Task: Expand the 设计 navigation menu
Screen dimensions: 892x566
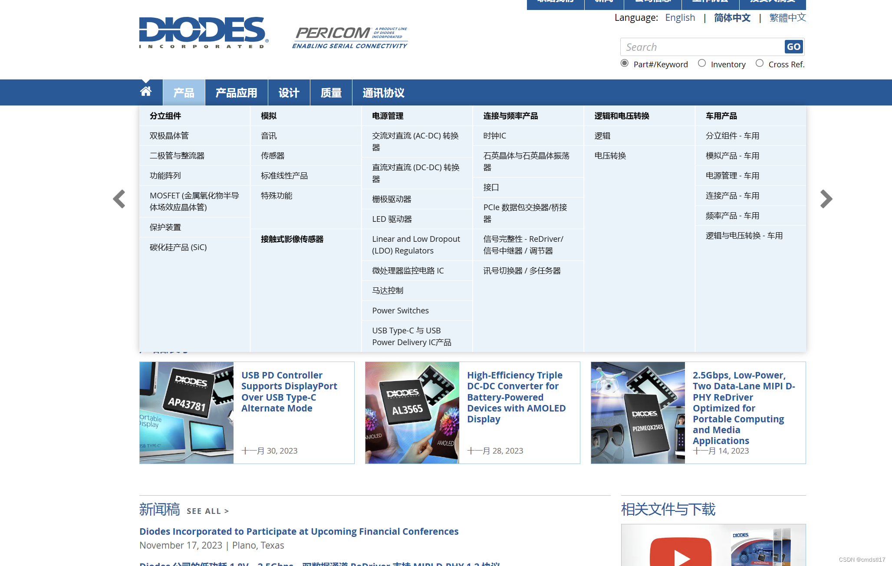Action: click(289, 93)
